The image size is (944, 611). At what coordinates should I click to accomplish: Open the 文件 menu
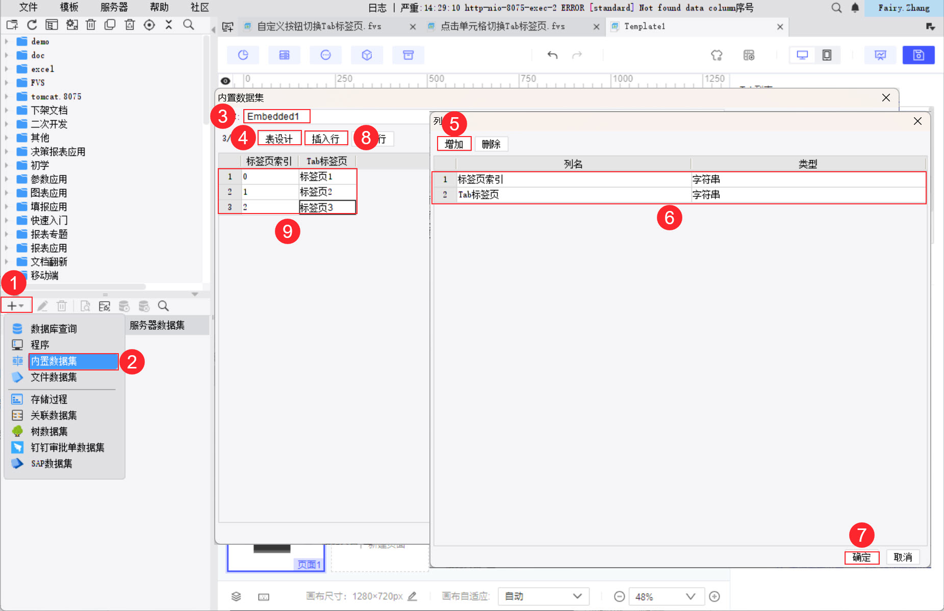point(29,7)
